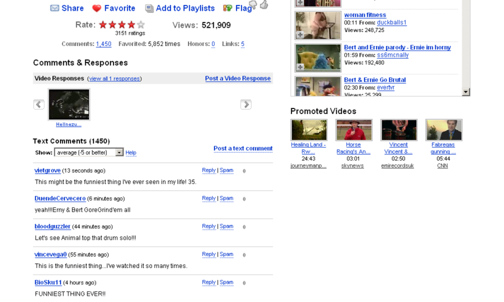Click the thumbs up icon
504x302 pixels.
[x=264, y=4]
